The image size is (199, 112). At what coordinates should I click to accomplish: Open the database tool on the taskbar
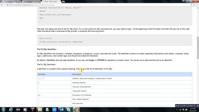point(47,110)
